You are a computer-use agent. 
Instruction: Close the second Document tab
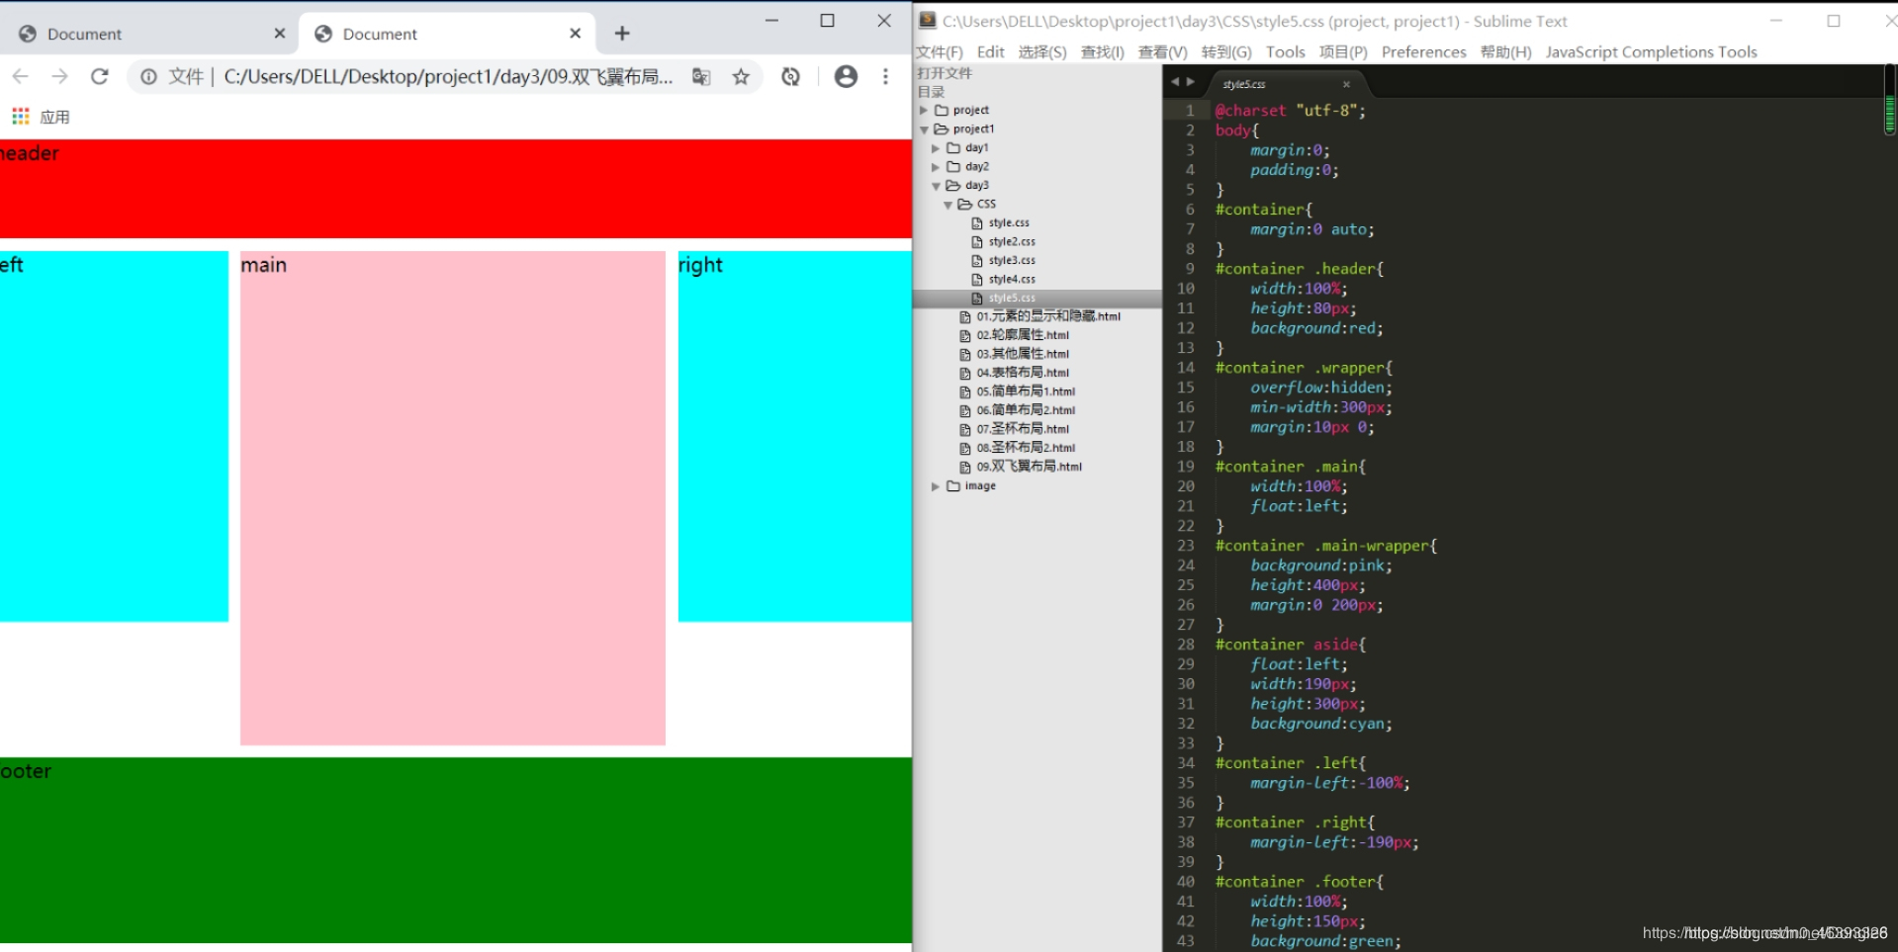(576, 34)
